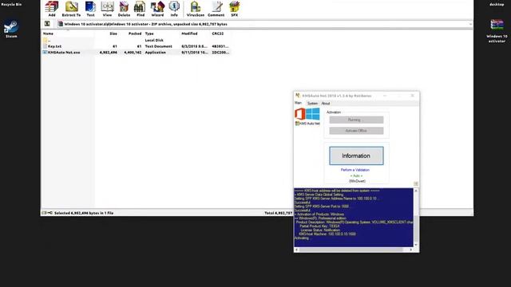Open the View tool in WinRAR
This screenshot has width=511, height=287.
(x=107, y=9)
